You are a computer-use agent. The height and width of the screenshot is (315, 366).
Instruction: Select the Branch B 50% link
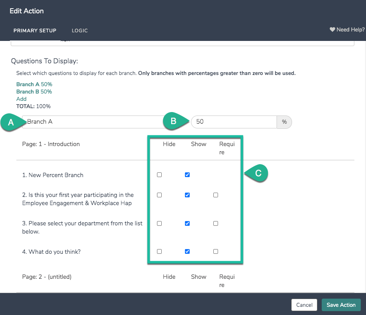(x=34, y=92)
